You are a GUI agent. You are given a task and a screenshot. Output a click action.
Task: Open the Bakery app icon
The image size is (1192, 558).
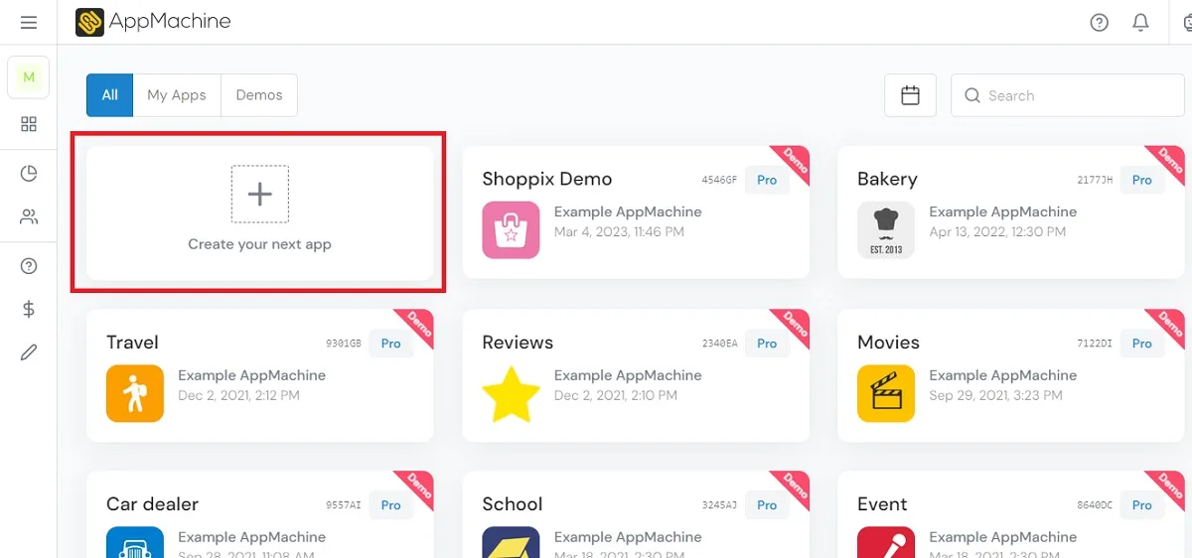[885, 230]
